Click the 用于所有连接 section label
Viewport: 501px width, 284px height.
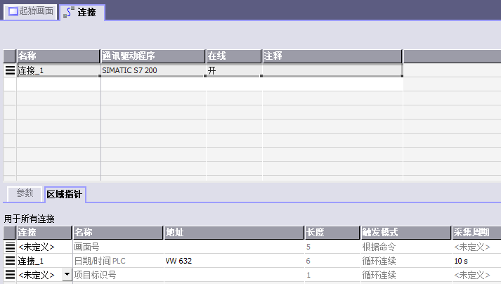pyautogui.click(x=29, y=219)
